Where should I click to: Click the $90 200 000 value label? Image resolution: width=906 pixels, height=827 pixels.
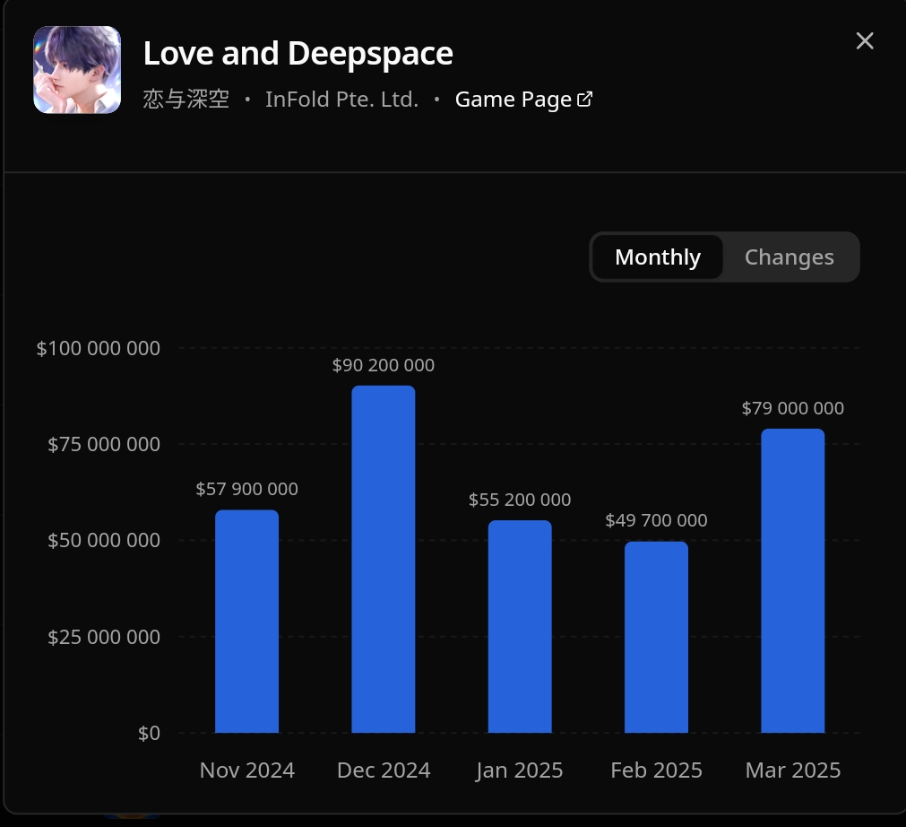(383, 365)
